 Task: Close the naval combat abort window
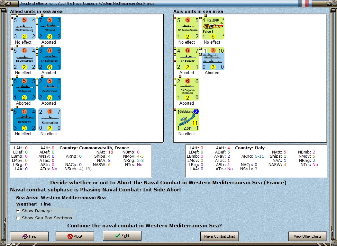coord(329,4)
